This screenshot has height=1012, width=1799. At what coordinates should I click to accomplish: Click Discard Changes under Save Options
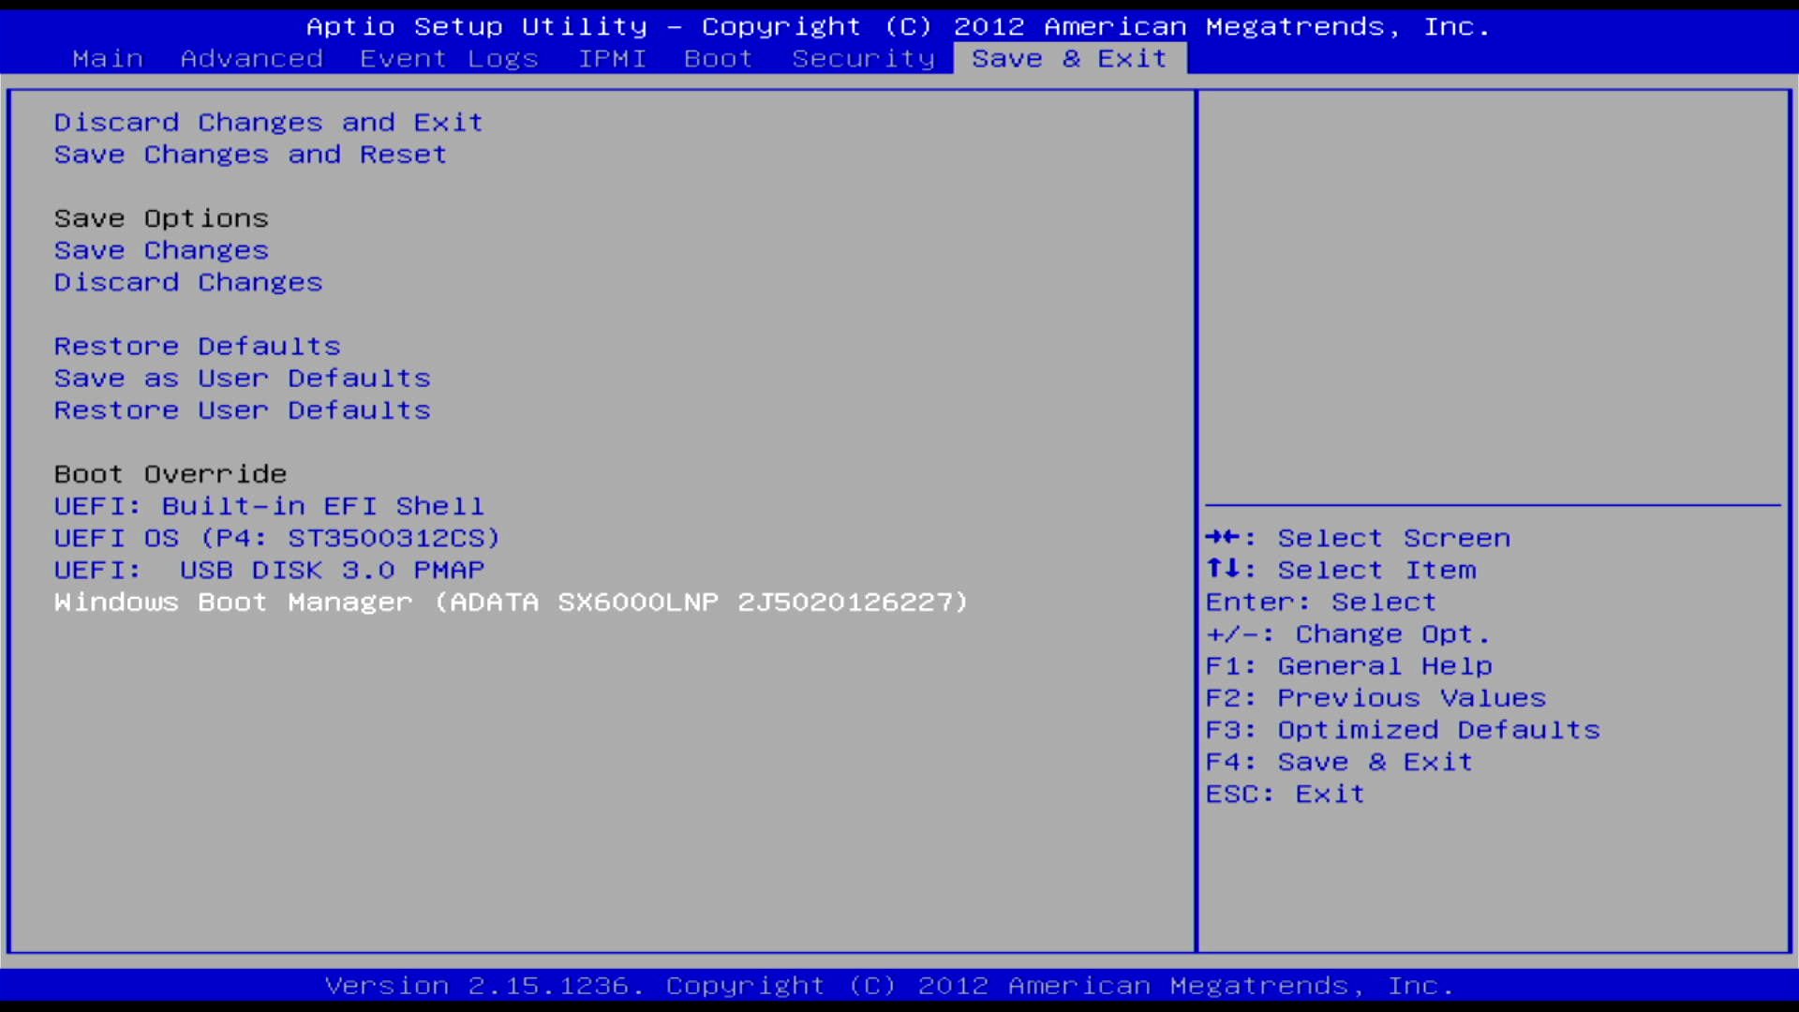click(188, 283)
